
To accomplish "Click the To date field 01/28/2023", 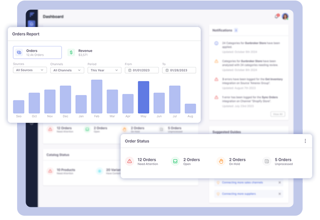I will click(179, 70).
